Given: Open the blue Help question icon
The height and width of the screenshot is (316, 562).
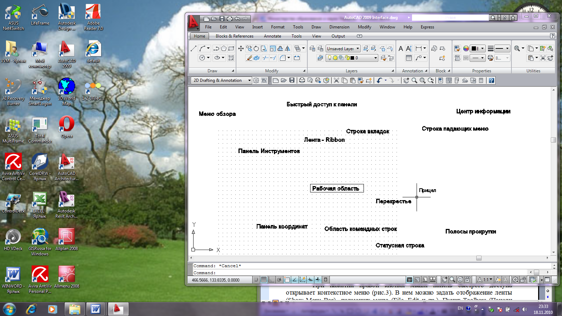Looking at the screenshot, I should [491, 80].
